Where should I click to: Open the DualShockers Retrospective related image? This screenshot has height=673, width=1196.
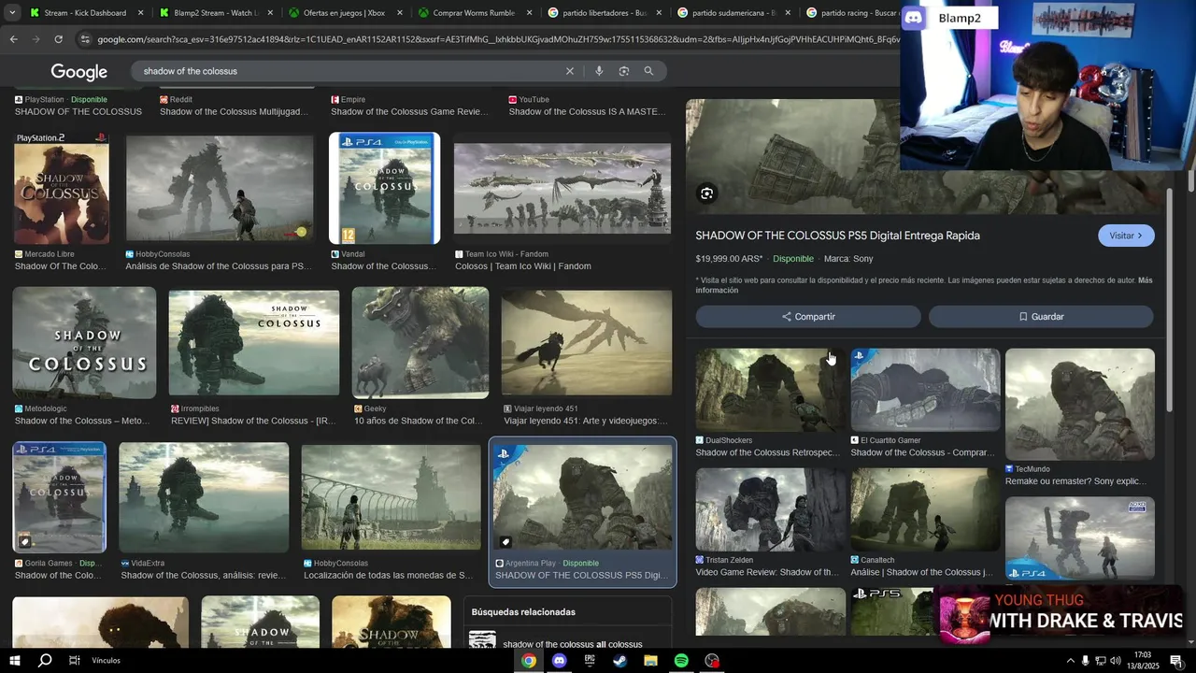771,390
